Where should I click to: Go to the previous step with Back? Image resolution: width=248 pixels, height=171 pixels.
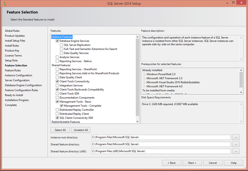click(171, 163)
